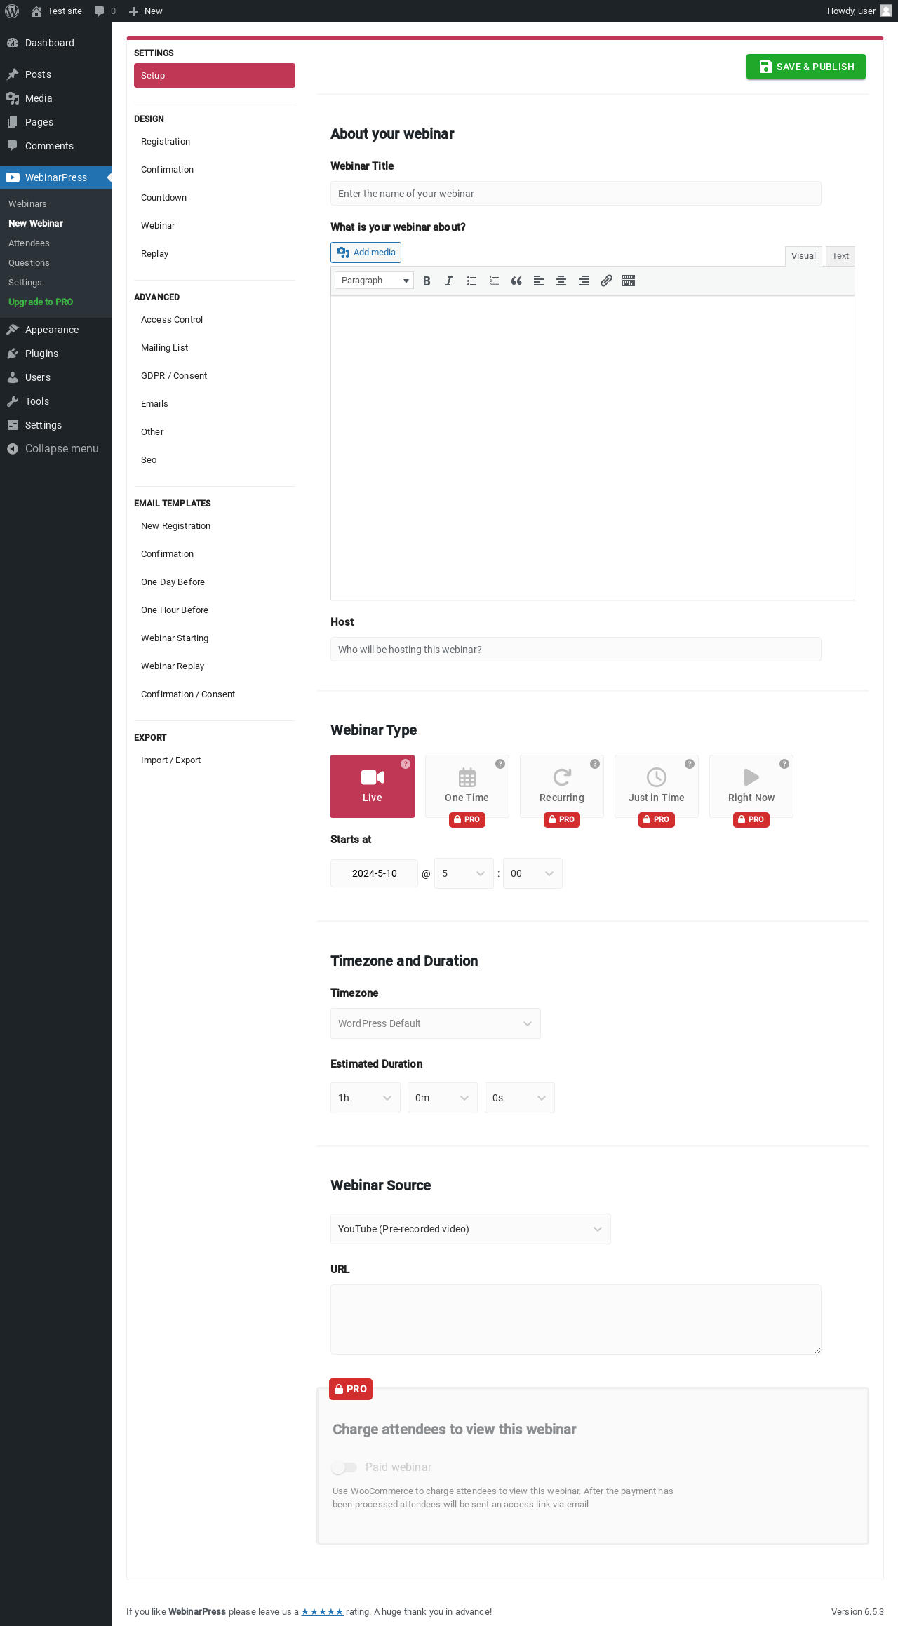This screenshot has height=1626, width=898.
Task: Open the Plugins admin menu
Action: (56, 354)
